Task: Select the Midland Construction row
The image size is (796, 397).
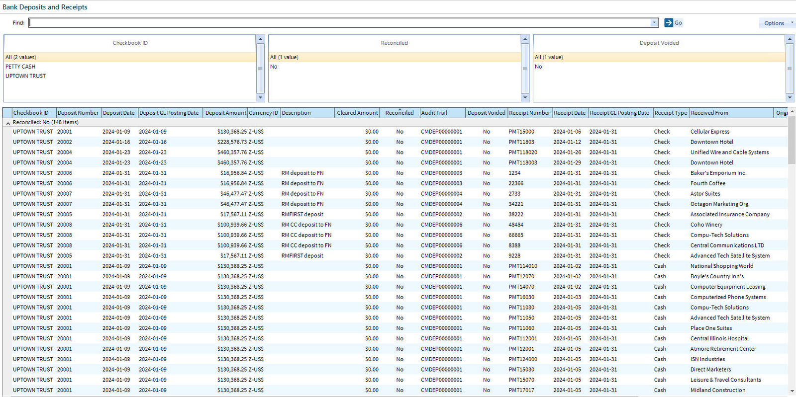Action: [x=395, y=391]
